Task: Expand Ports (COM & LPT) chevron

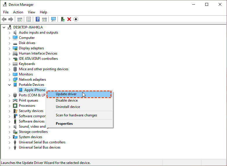Action: [x=9, y=95]
